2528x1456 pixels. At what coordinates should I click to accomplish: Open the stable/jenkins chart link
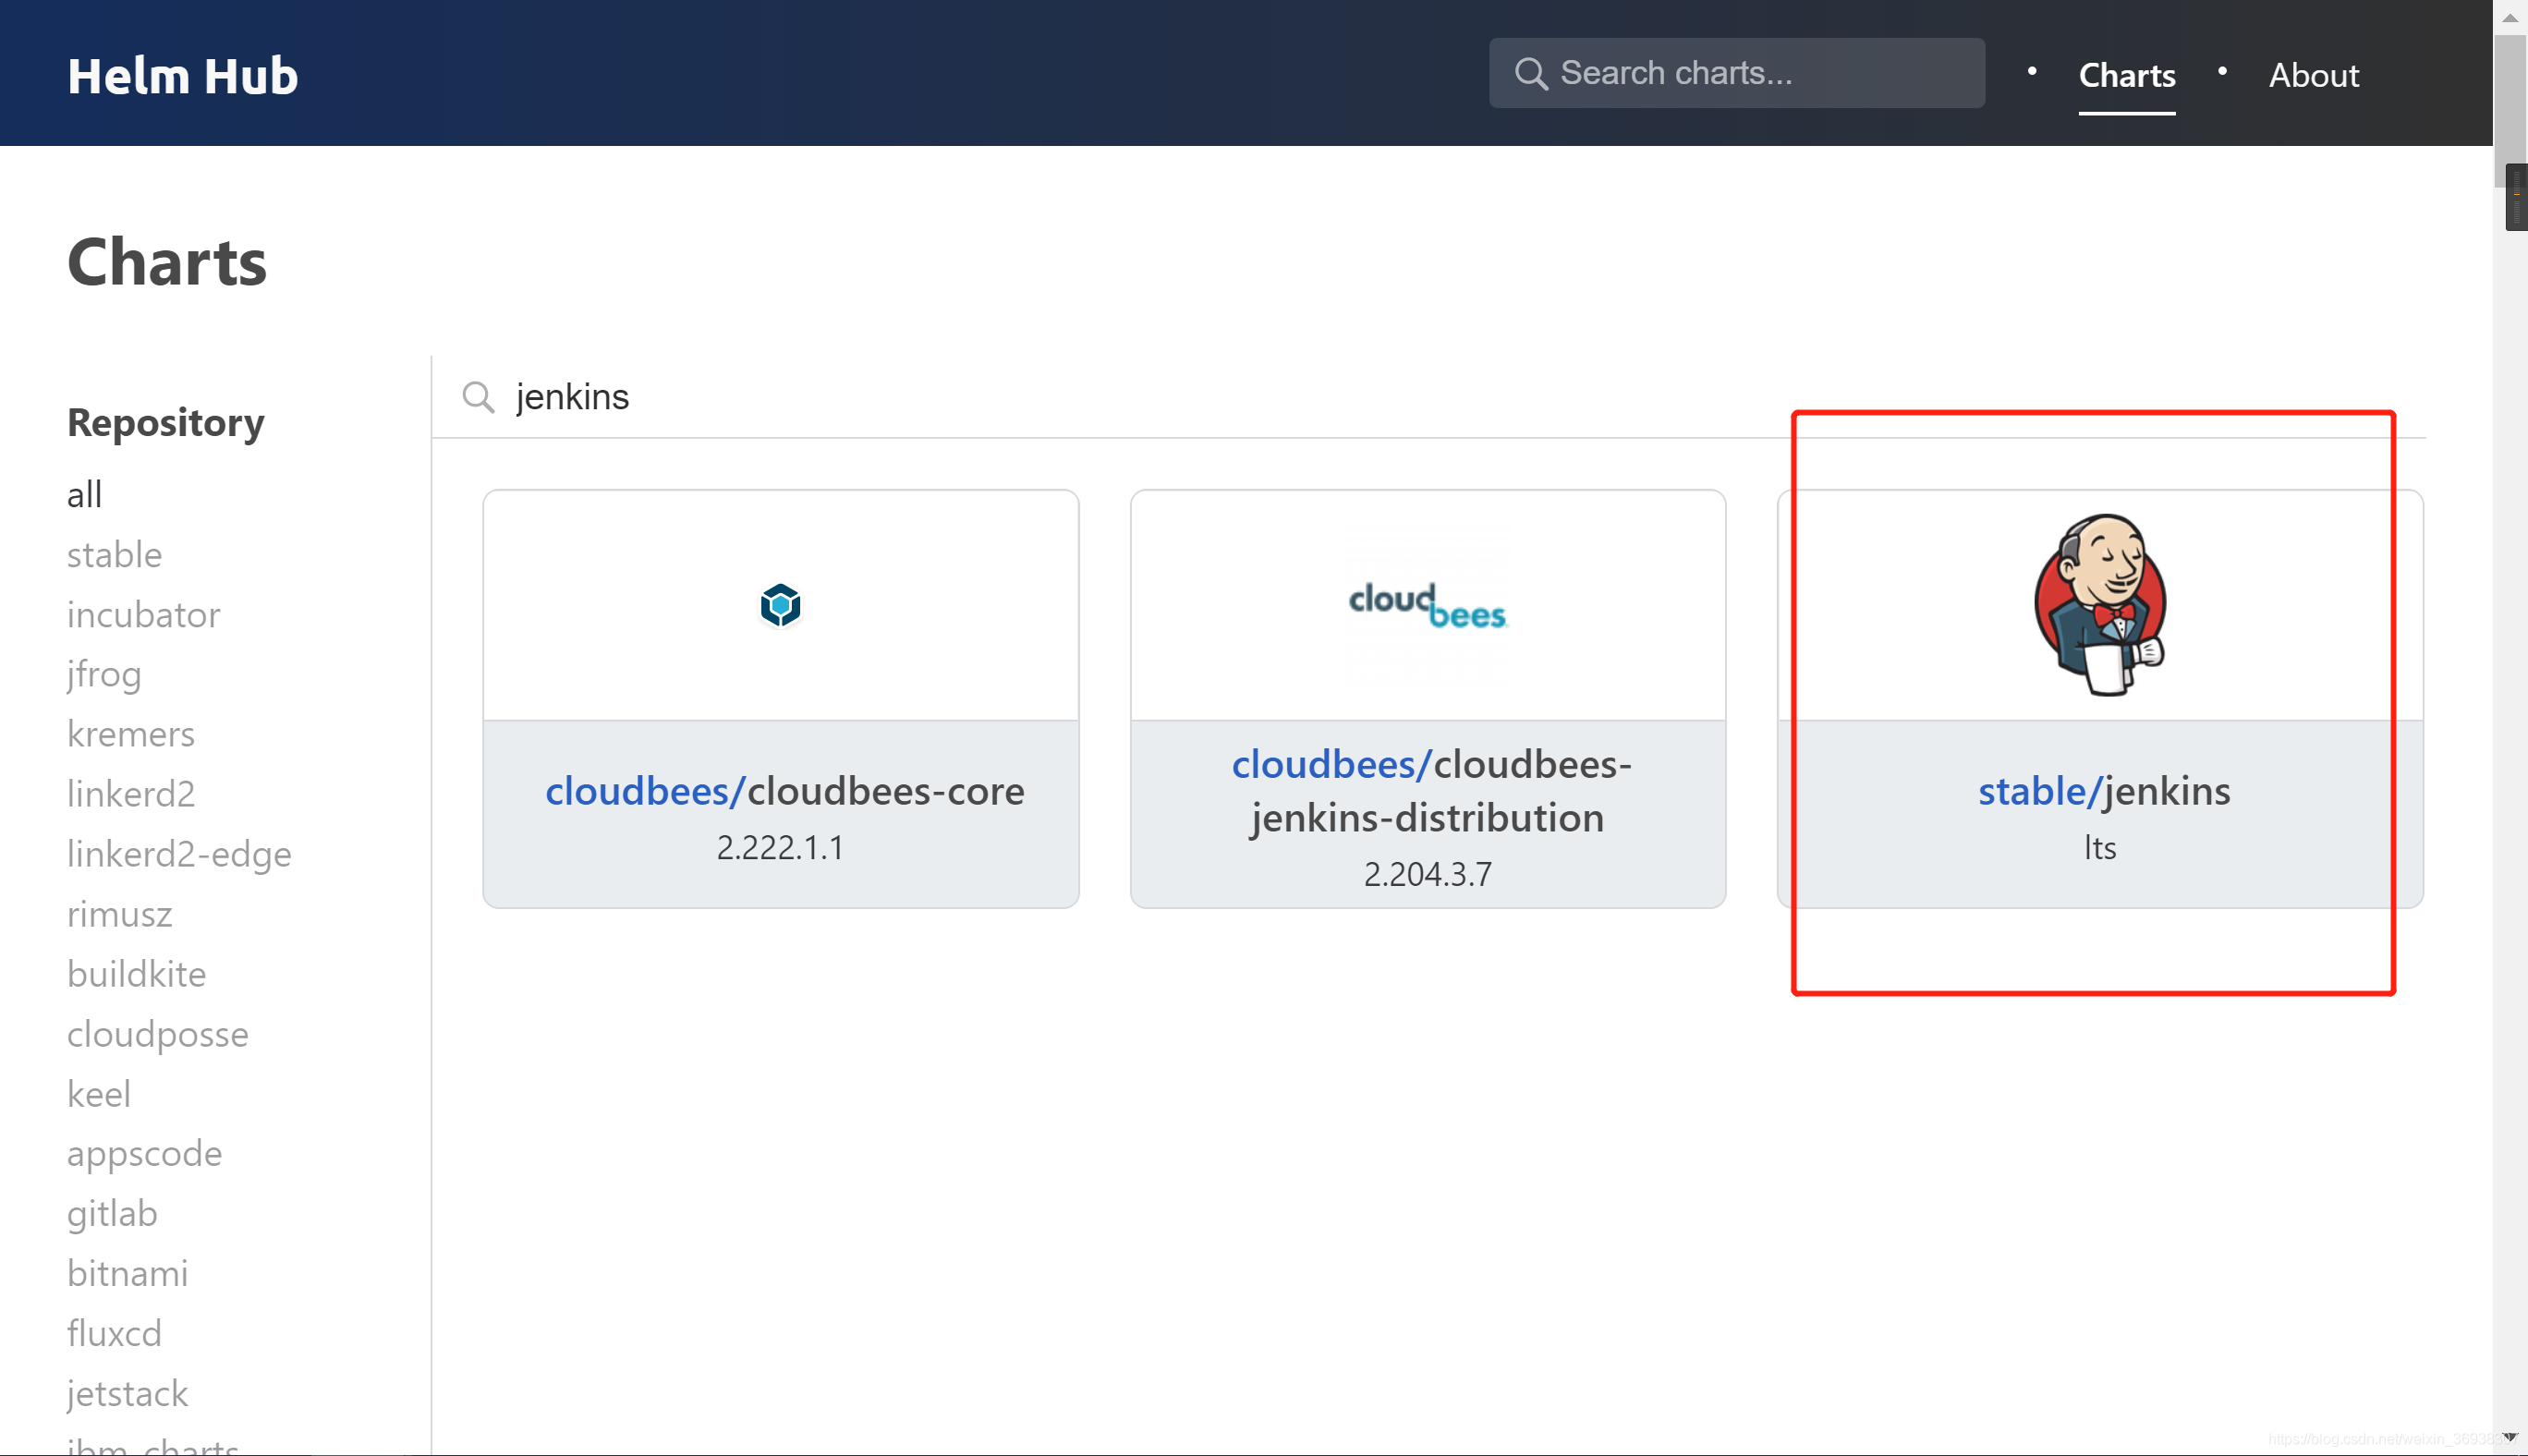click(2104, 791)
